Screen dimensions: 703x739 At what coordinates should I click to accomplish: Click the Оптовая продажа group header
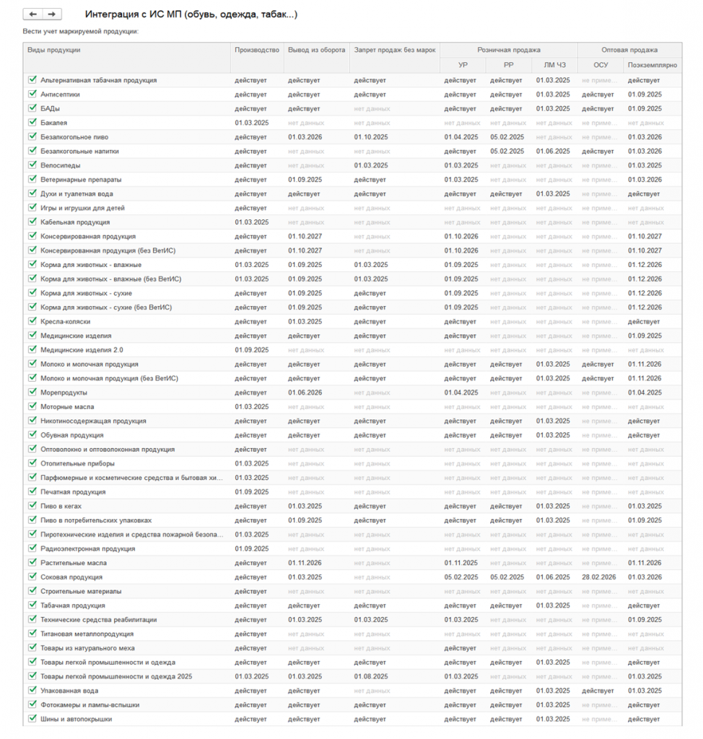(x=629, y=50)
